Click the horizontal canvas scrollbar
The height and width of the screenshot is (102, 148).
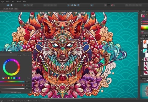(61, 99)
